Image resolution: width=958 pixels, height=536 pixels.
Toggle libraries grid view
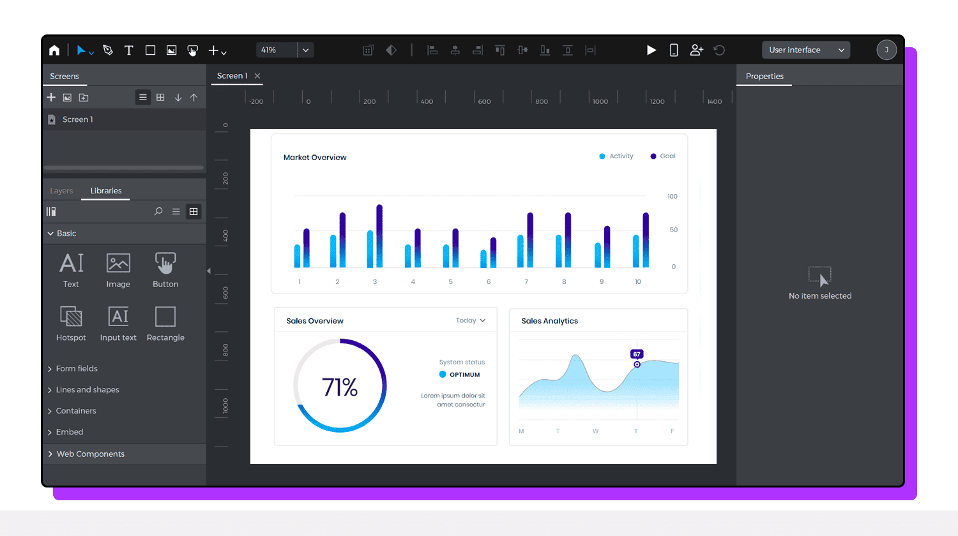coord(194,211)
